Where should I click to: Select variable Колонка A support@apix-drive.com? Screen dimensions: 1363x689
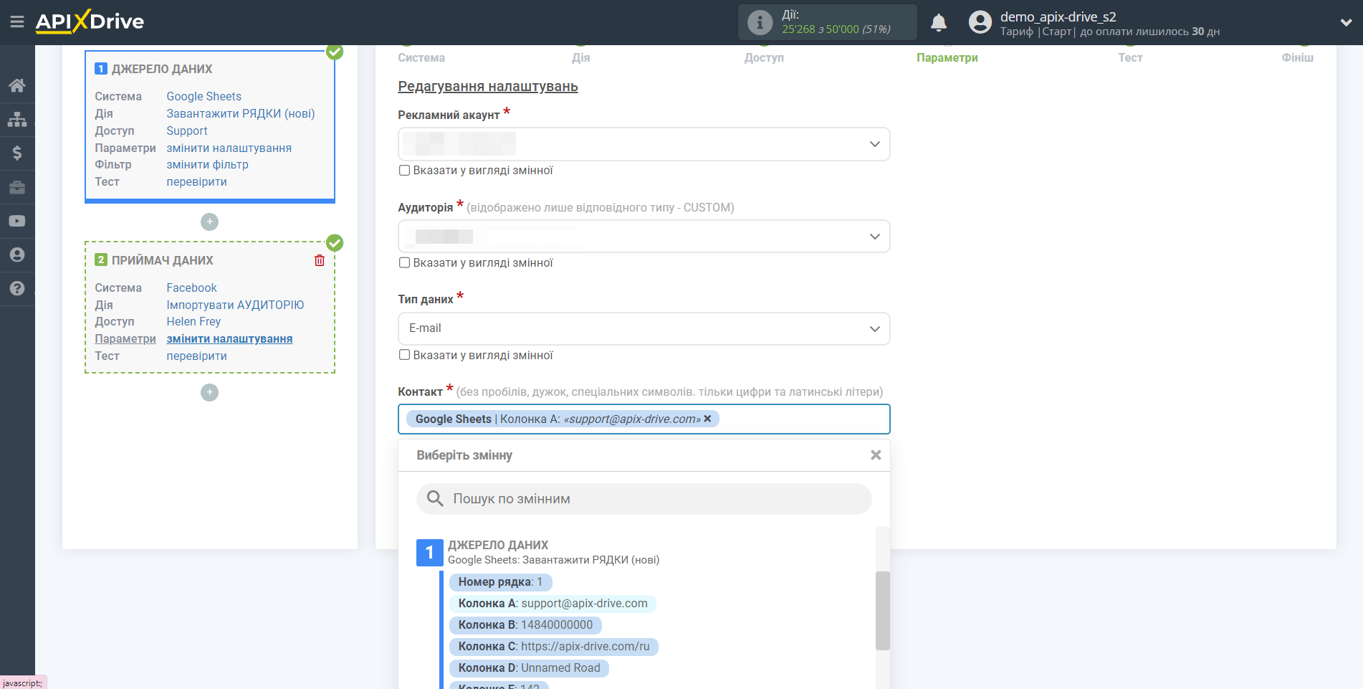tap(553, 604)
